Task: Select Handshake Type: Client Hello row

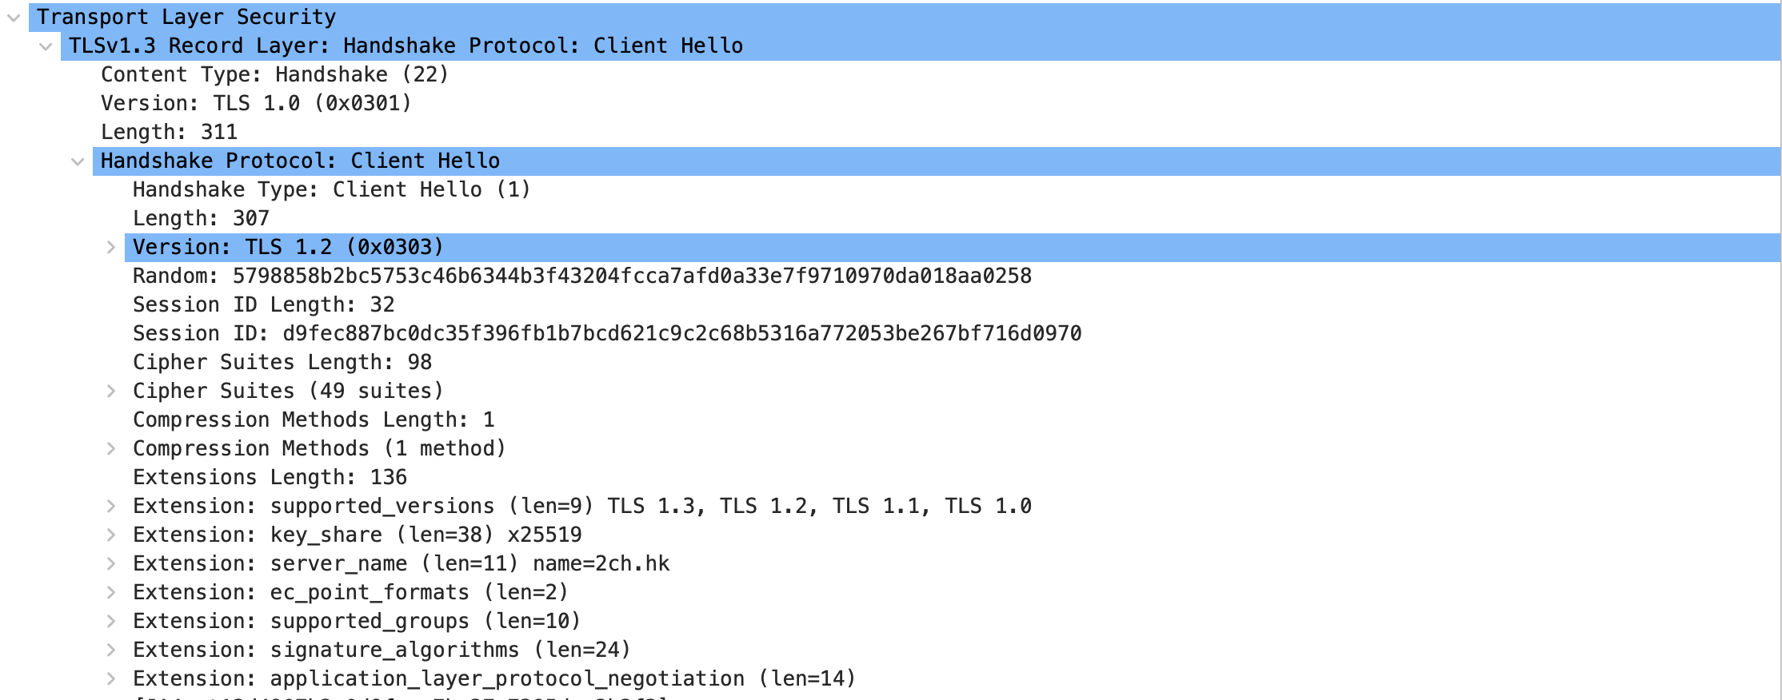Action: pos(953,190)
